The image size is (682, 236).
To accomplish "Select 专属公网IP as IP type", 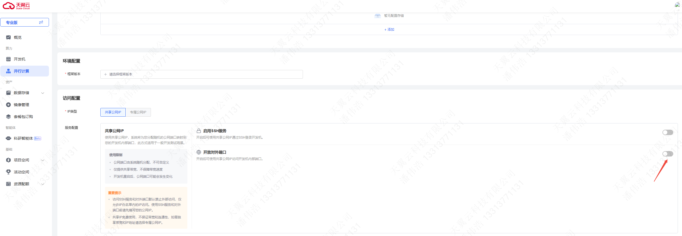I will [138, 112].
